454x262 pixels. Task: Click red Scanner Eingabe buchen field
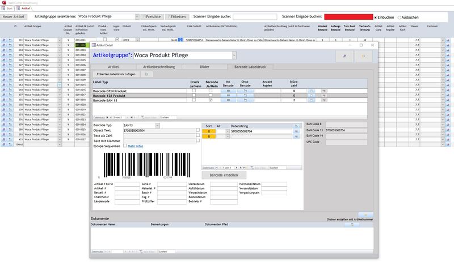coord(348,17)
